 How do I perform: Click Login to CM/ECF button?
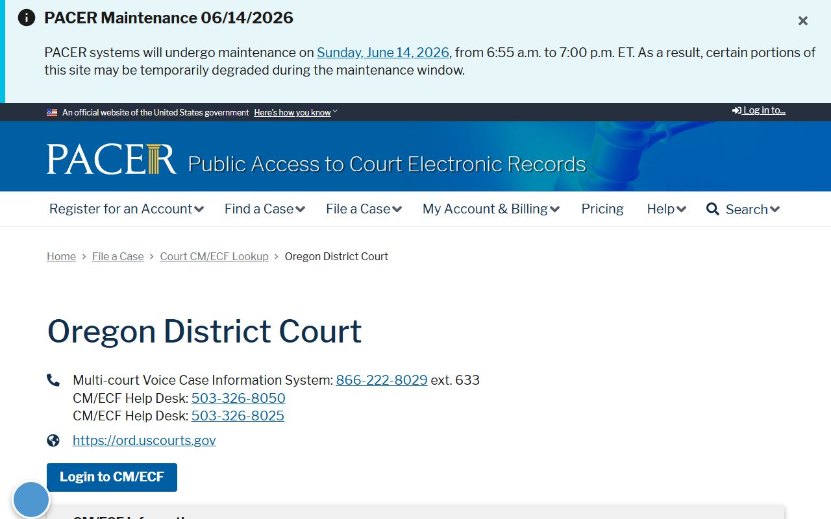(x=112, y=477)
